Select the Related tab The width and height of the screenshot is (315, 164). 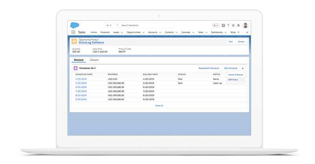click(x=78, y=60)
